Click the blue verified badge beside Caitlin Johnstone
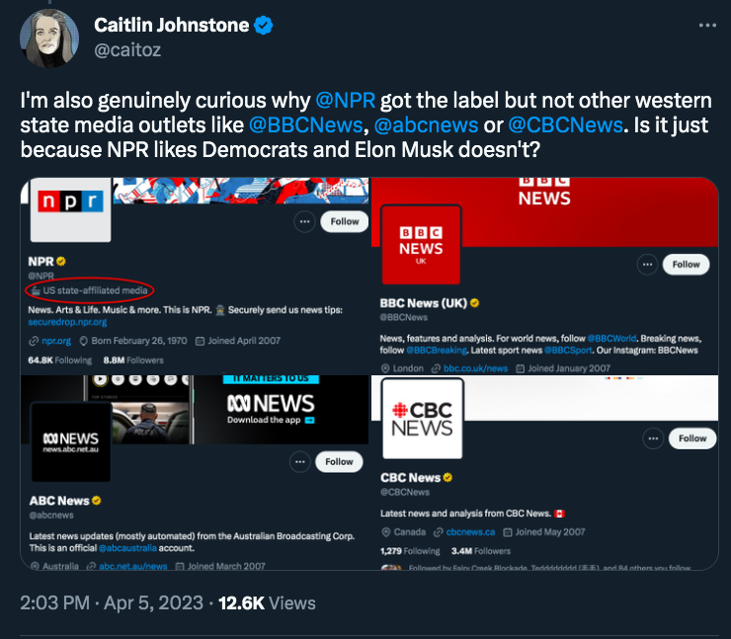Image resolution: width=731 pixels, height=639 pixels. [x=264, y=25]
